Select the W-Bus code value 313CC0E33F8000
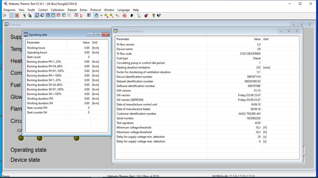318x178 pixels. (250, 54)
